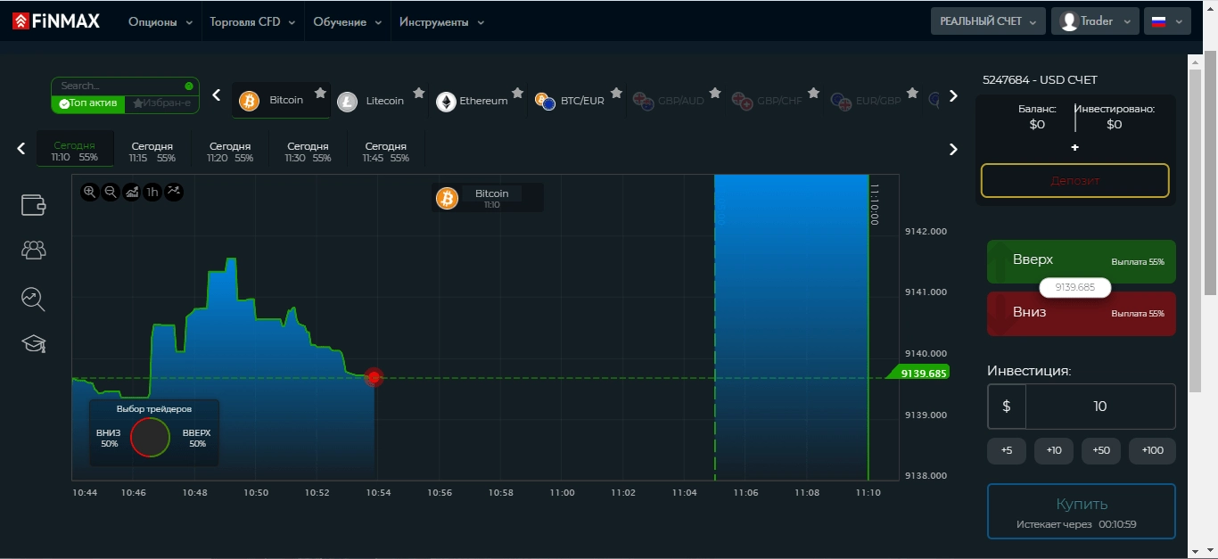Favorite GBP/AUD with its star
The width and height of the screenshot is (1218, 559).
(714, 92)
